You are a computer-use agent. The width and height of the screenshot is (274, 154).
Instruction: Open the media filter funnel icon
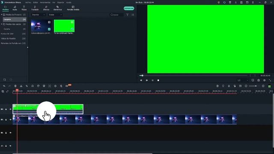tap(128, 15)
